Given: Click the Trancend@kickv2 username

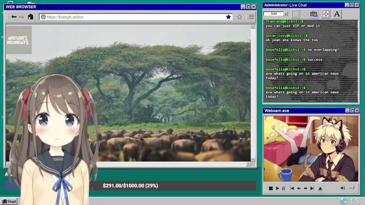Looking at the screenshot, I should coord(285,22).
